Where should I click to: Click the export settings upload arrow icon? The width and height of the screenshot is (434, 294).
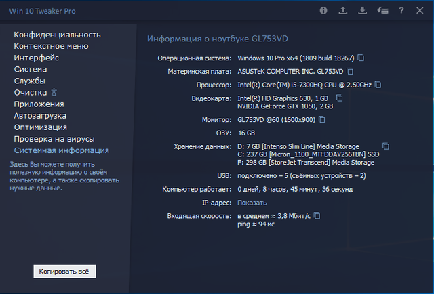pos(343,11)
